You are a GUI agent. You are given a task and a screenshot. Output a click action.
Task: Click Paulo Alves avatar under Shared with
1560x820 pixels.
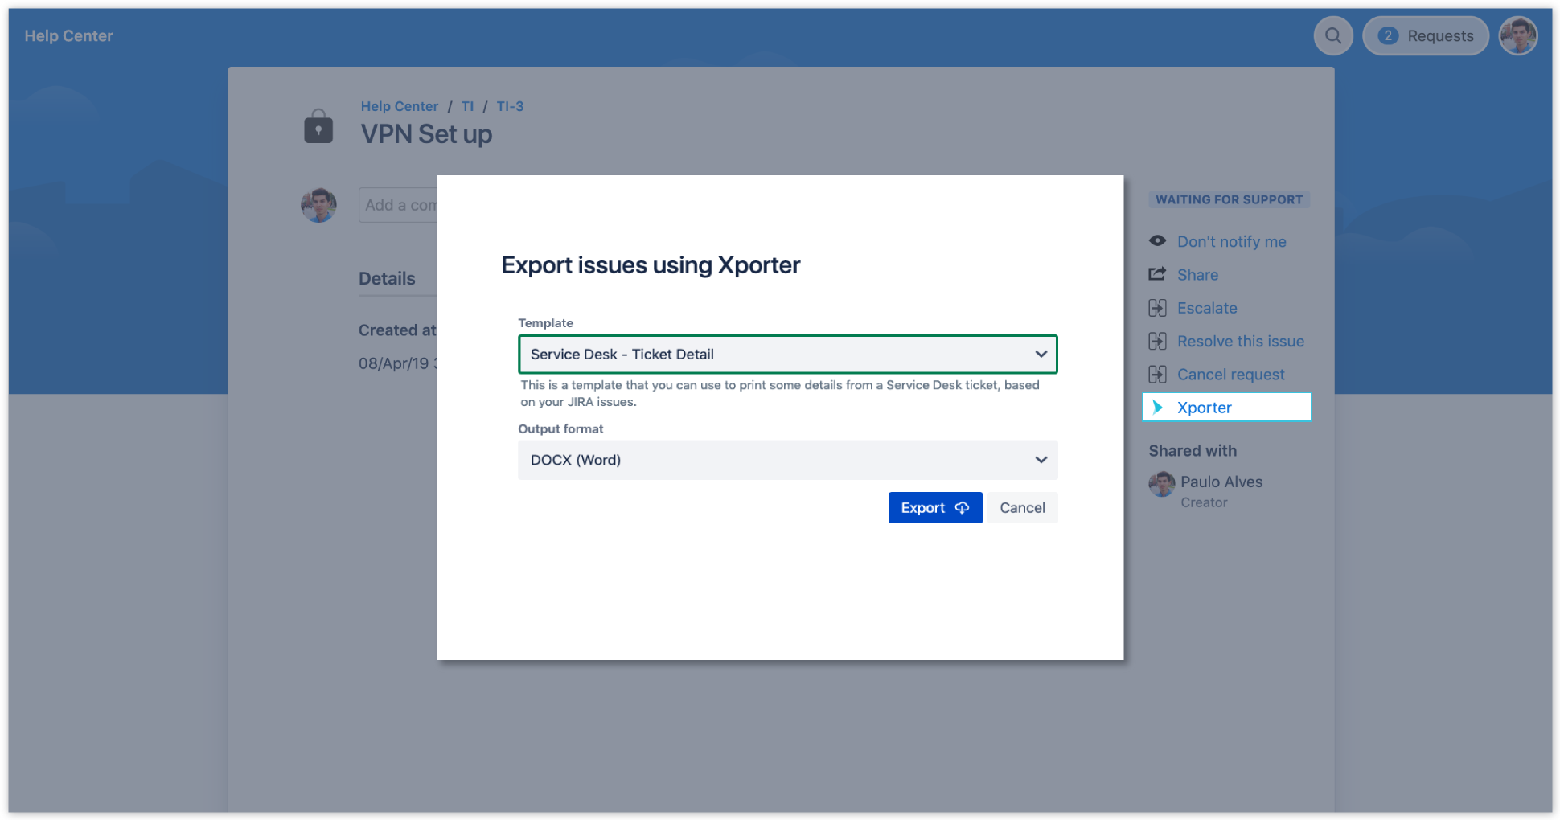1161,484
